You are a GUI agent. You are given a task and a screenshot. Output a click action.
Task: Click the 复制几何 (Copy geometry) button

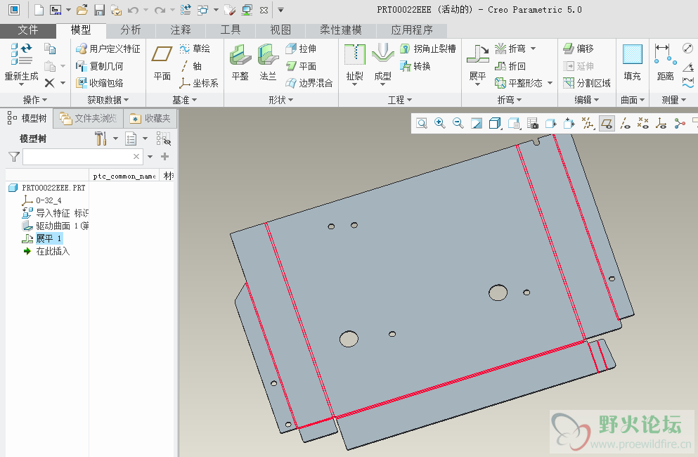click(x=99, y=66)
